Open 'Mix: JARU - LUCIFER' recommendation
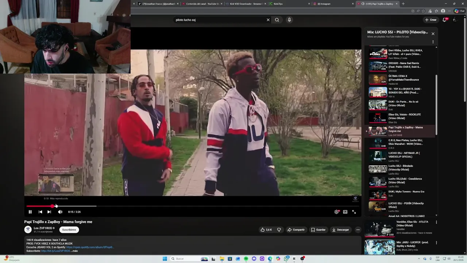 point(400,247)
